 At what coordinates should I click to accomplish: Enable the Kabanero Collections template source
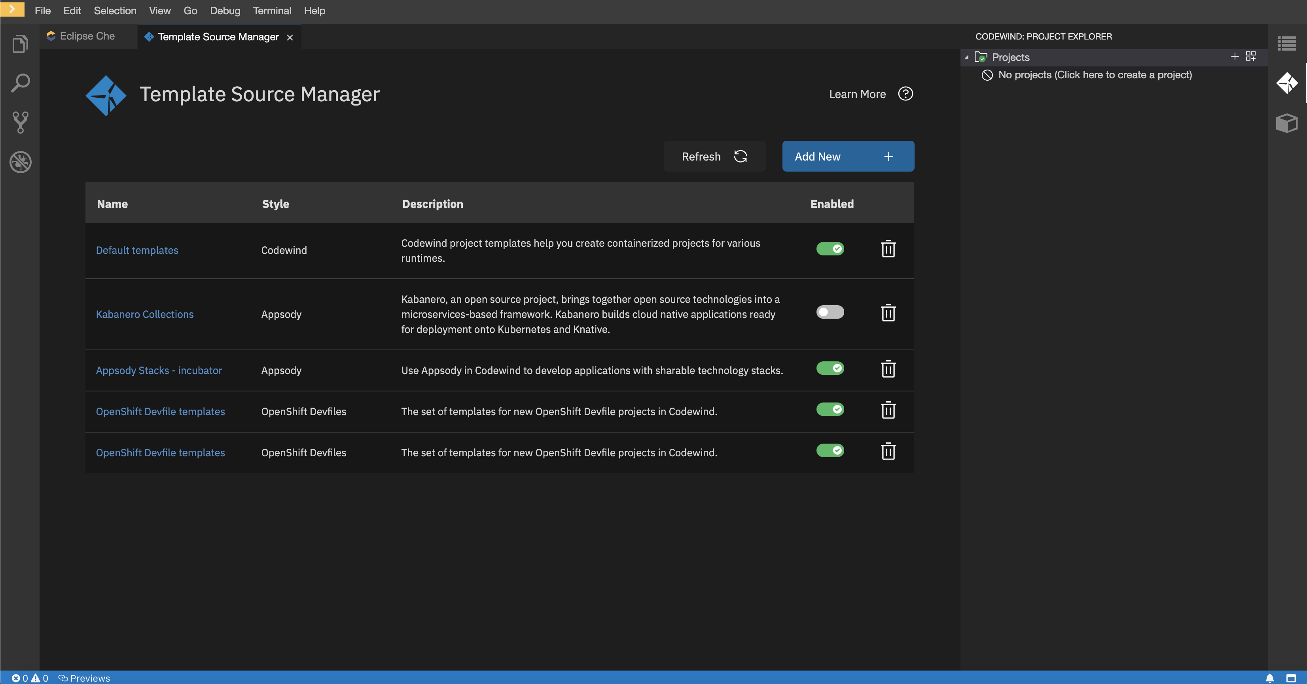(x=830, y=312)
